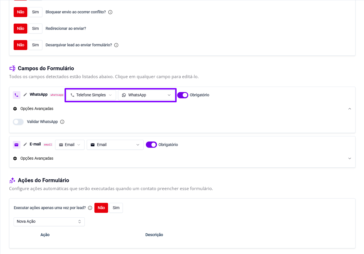Click info icon beside Bloquear envio question

coord(110,12)
